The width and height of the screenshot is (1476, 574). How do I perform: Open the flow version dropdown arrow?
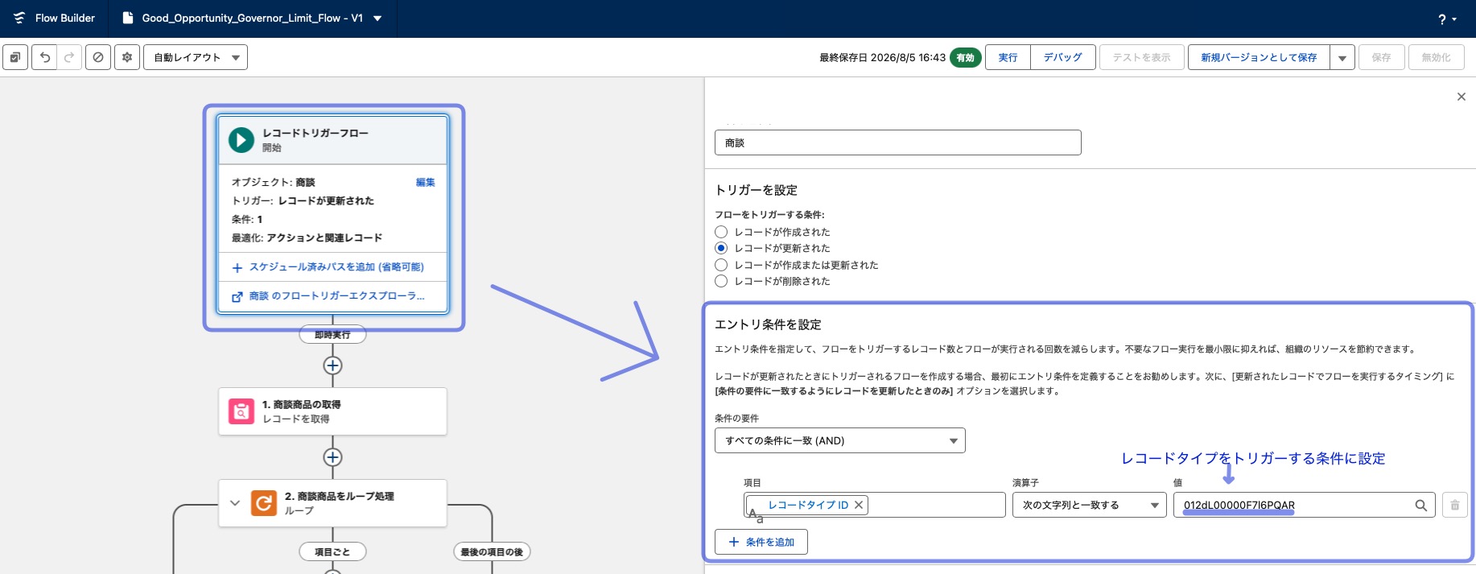point(377,18)
